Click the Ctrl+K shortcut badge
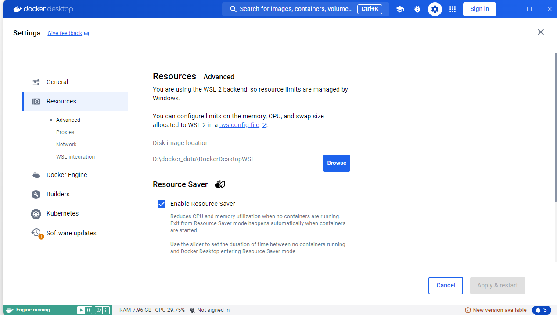 pyautogui.click(x=370, y=9)
